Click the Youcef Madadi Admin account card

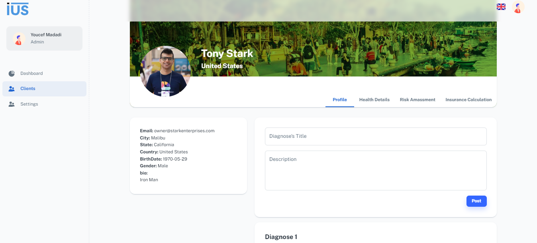click(x=44, y=39)
